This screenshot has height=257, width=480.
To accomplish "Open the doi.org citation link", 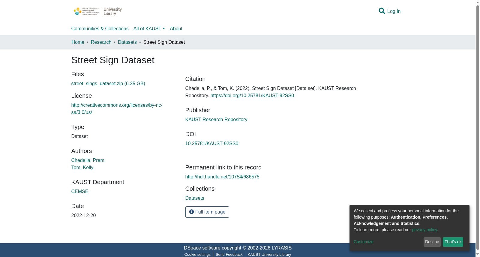I will coord(252,96).
